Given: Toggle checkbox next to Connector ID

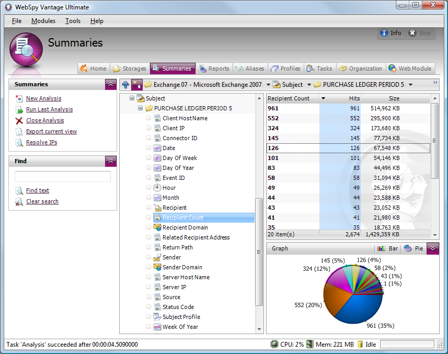Looking at the screenshot, I should pos(148,138).
